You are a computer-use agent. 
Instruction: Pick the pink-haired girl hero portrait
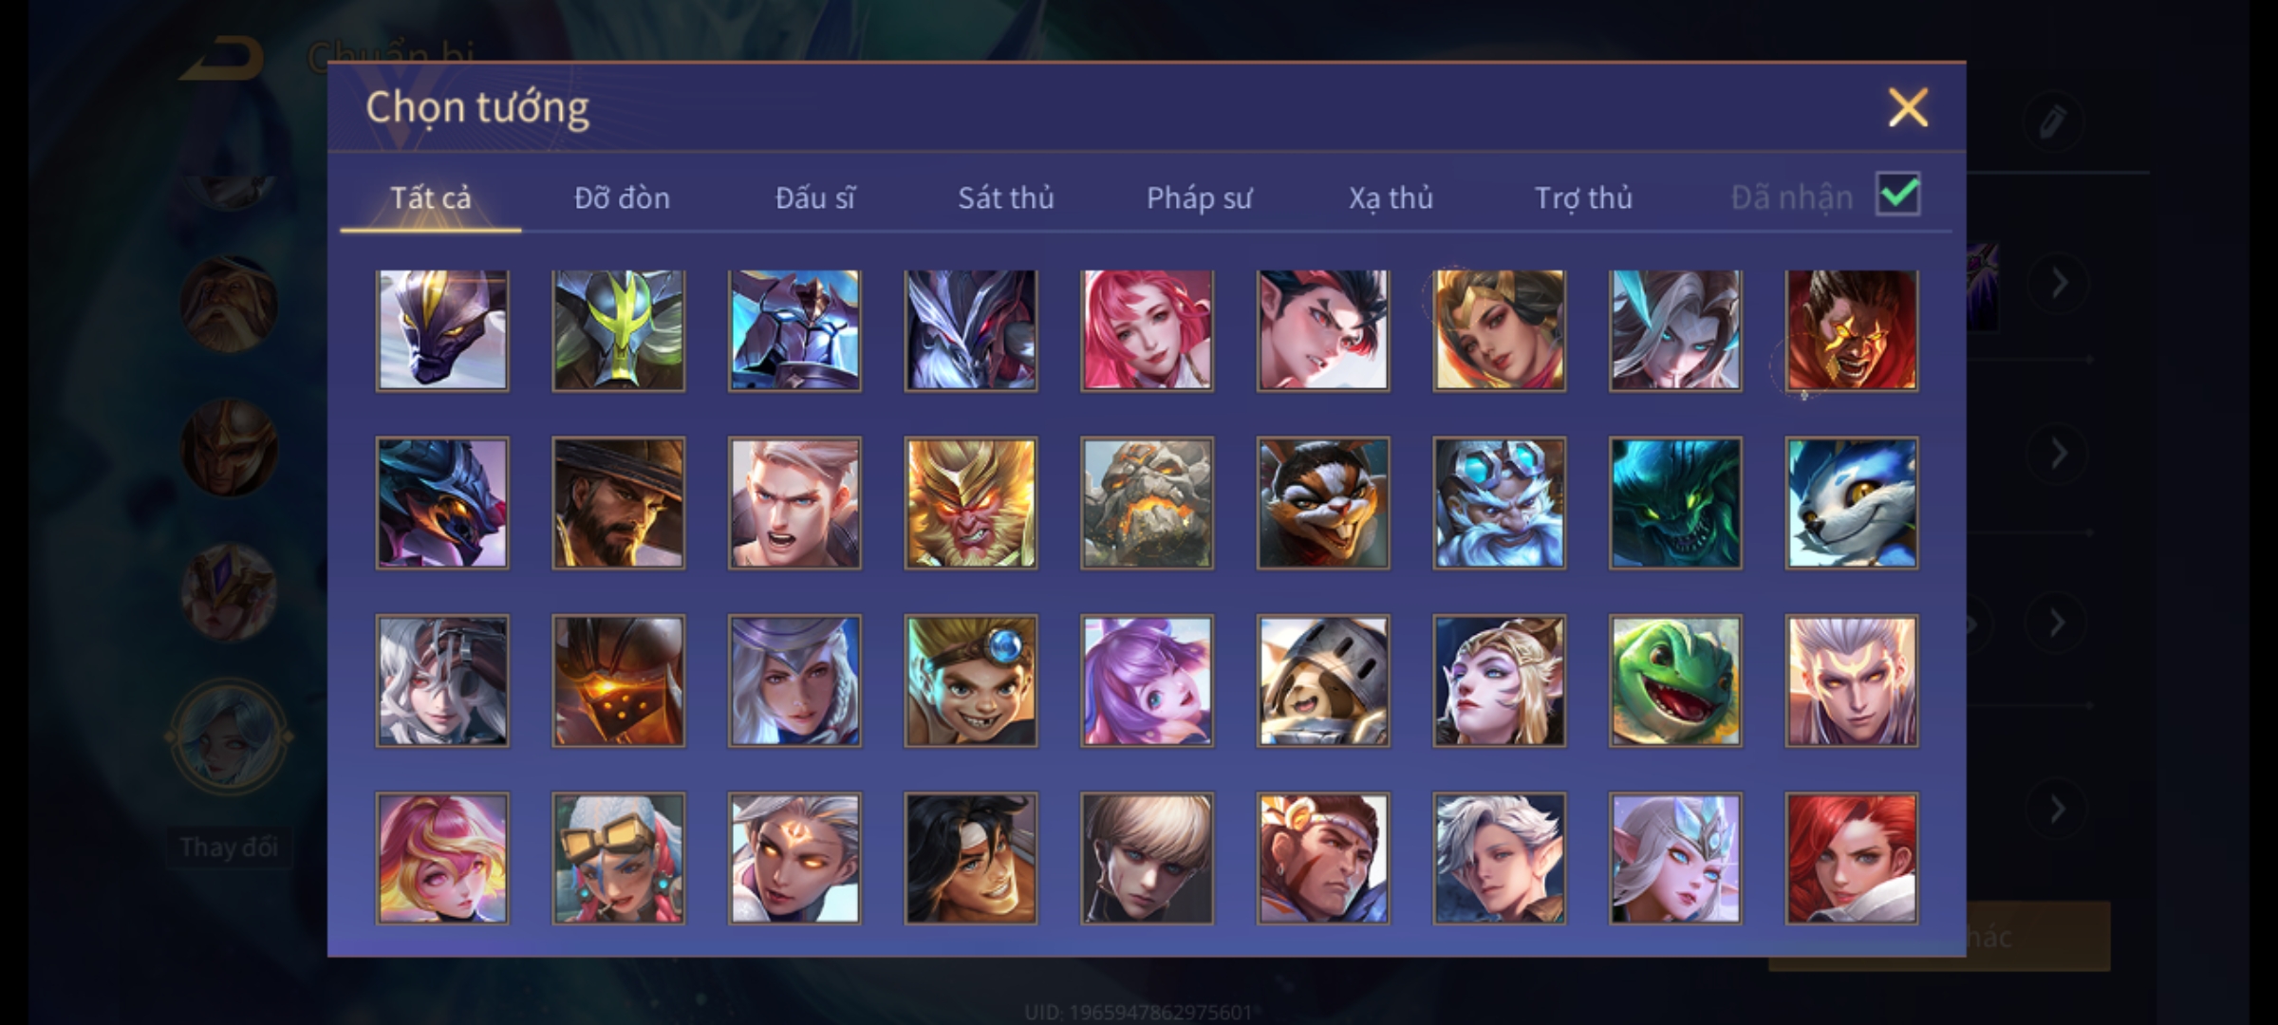point(1147,329)
